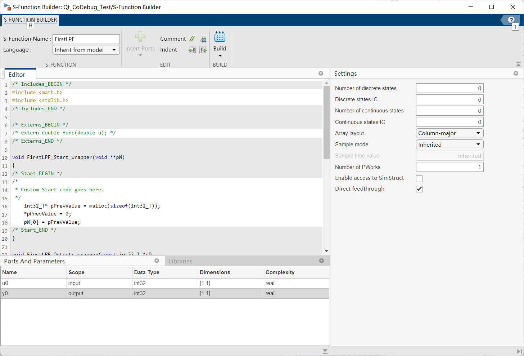Click the Build icon
The width and height of the screenshot is (524, 356).
pos(220,36)
